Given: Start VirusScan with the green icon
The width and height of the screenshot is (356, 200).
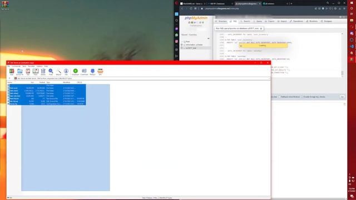Looking at the screenshot, I should 76,72.
